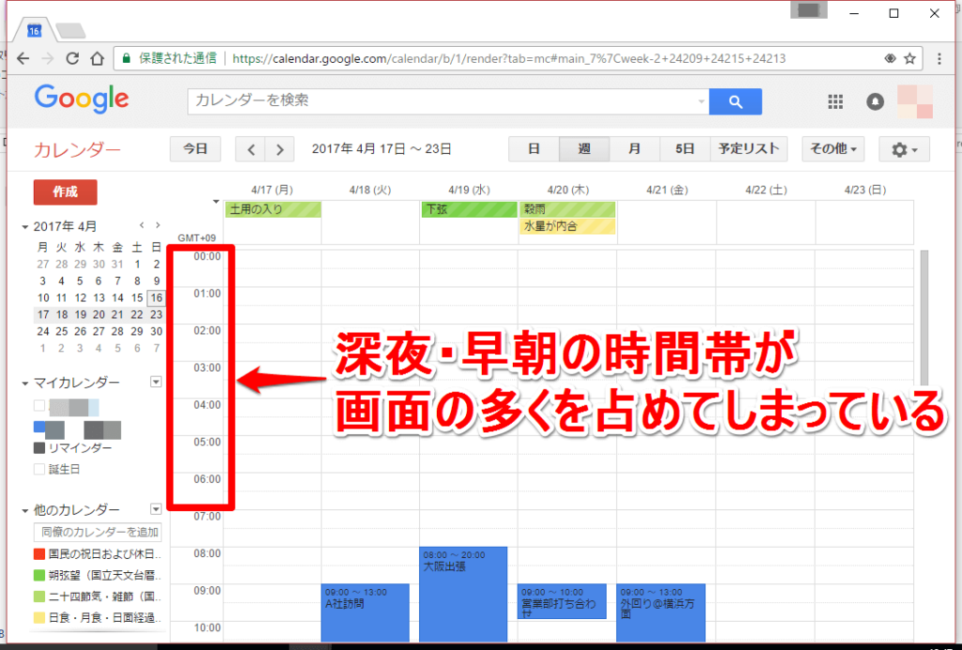
Task: Open the その他 dropdown menu
Action: [x=832, y=149]
